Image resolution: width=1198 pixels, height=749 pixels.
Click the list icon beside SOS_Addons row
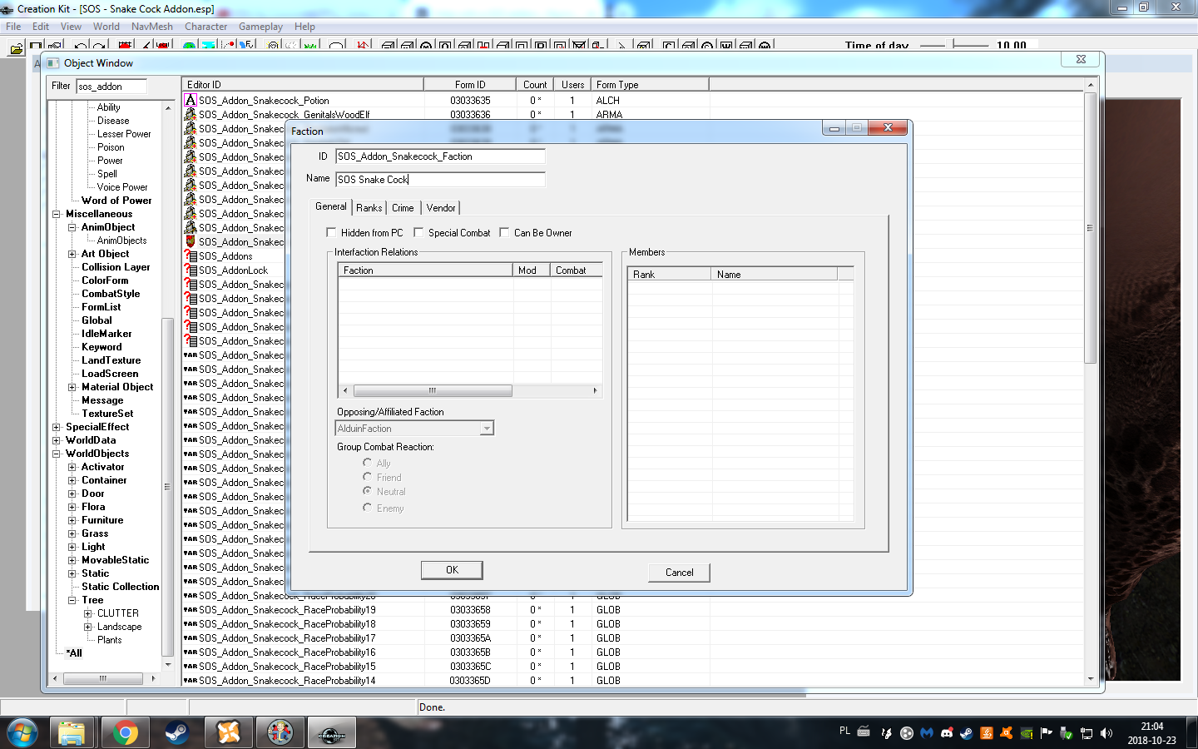191,255
